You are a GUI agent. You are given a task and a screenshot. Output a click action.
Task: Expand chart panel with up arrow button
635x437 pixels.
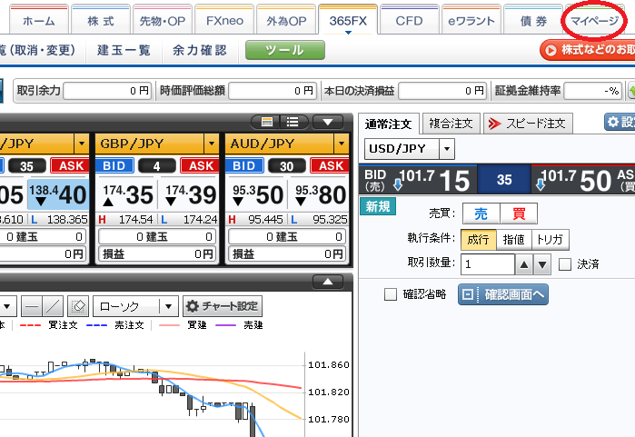(328, 282)
